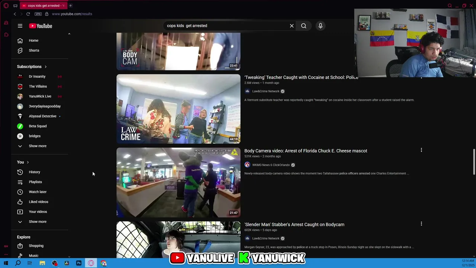Click the 'Tweaking' Teacher Caught with Cocaine title
This screenshot has width=476, height=268.
301,77
